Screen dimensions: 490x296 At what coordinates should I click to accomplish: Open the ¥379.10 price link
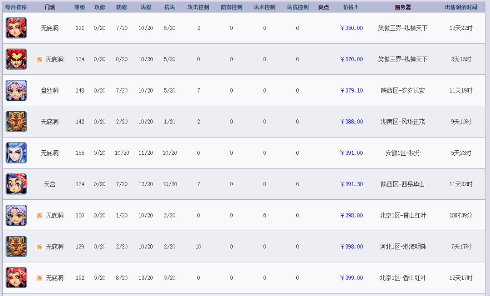pos(351,91)
